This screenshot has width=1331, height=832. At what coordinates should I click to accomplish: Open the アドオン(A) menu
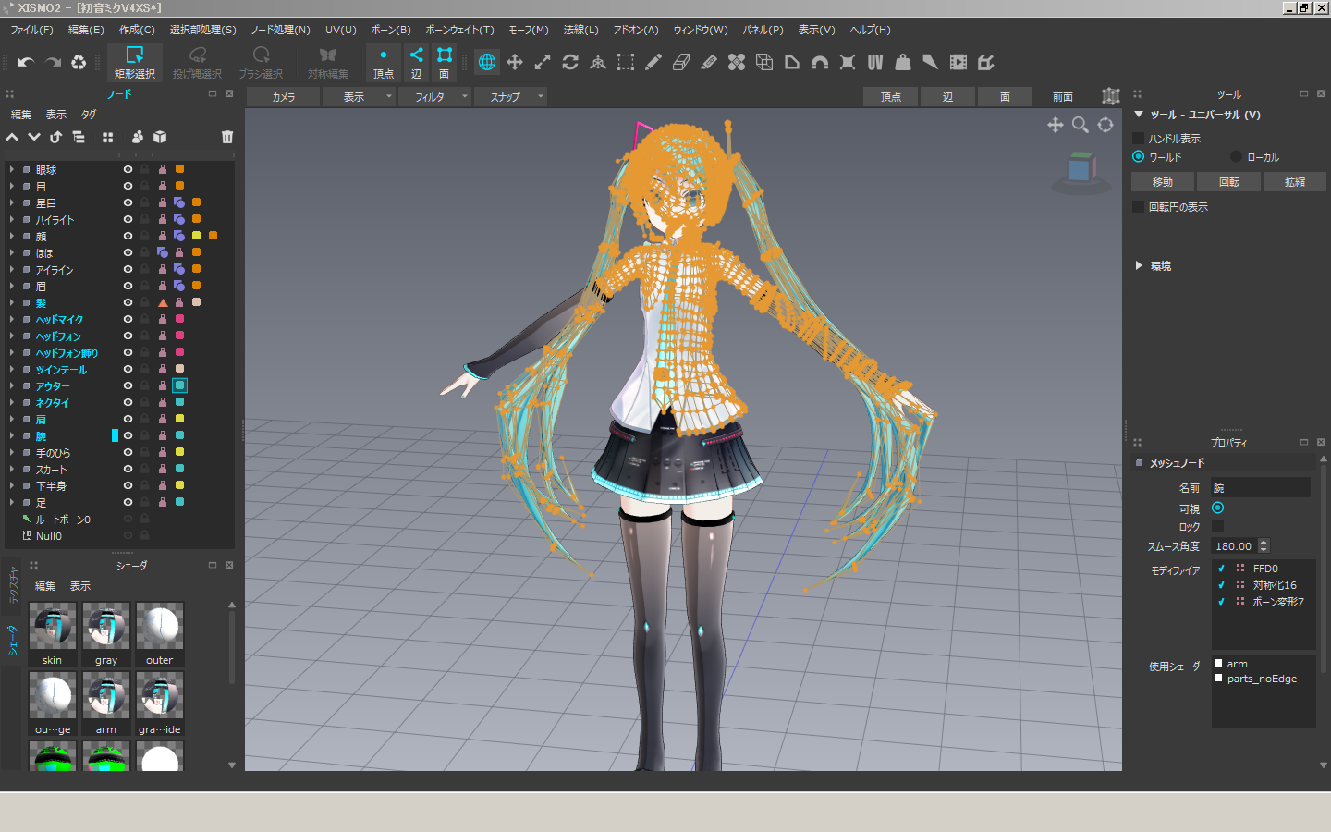(x=636, y=30)
